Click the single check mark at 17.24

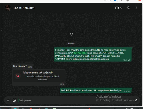pos(129,91)
